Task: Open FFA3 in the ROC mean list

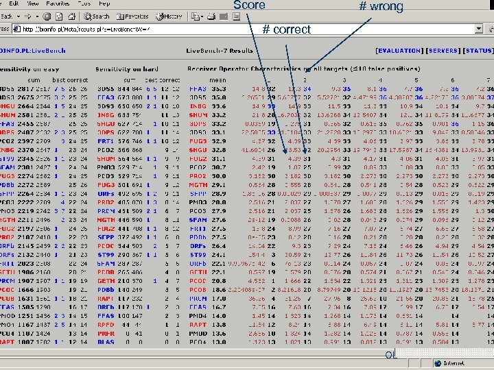Action: click(198, 89)
